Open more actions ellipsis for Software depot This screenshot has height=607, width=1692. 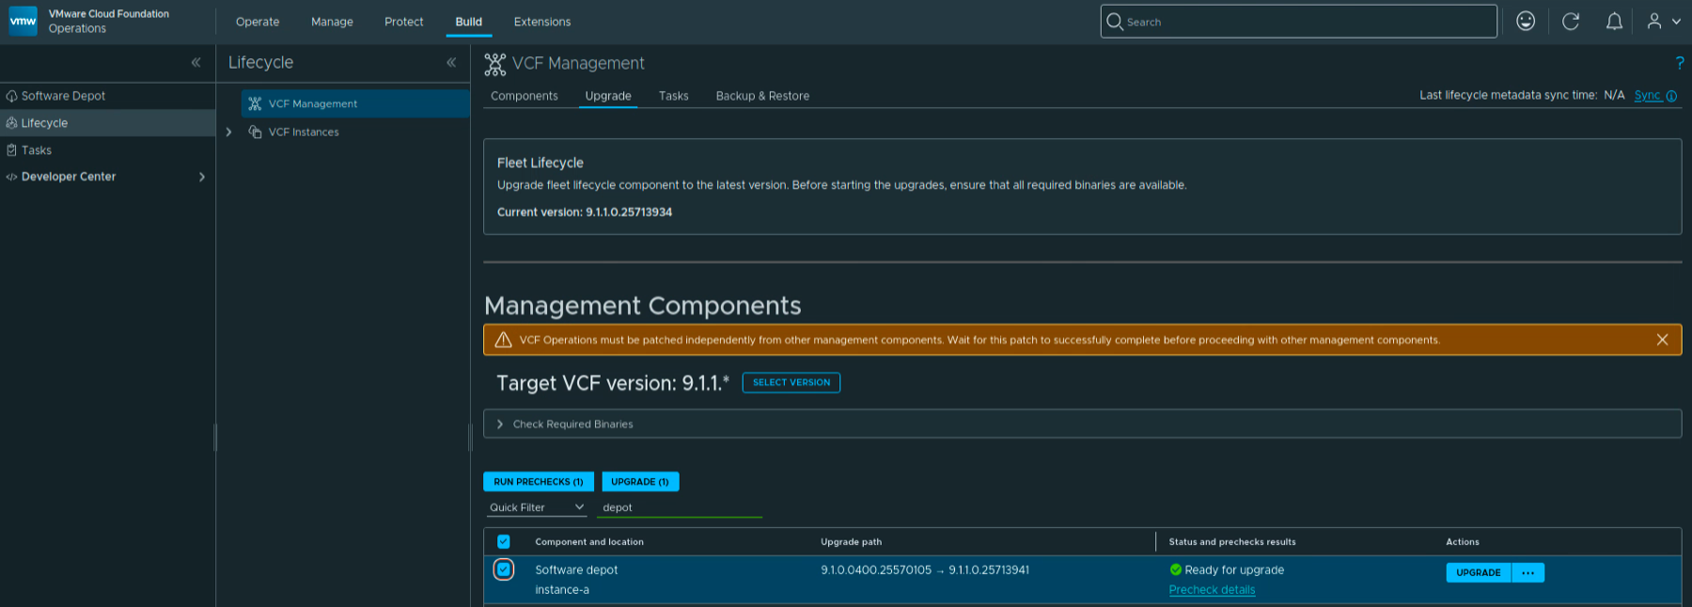(1527, 572)
